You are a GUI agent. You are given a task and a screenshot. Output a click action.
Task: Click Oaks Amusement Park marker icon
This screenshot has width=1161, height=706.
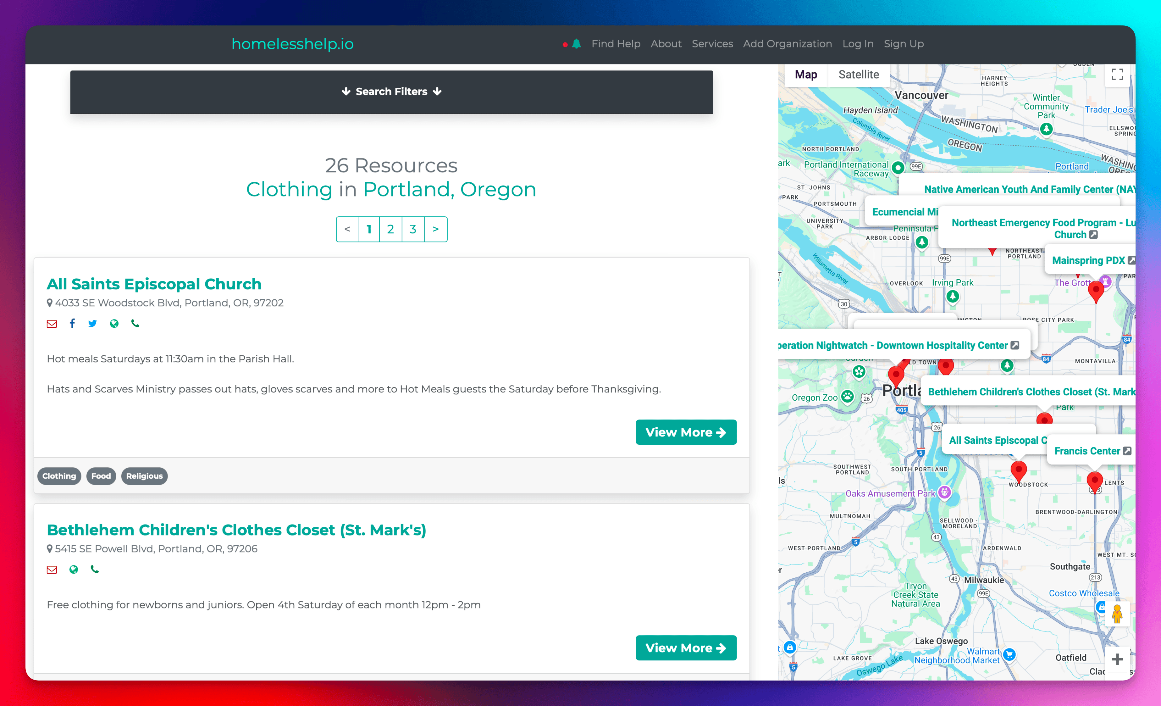coord(944,492)
